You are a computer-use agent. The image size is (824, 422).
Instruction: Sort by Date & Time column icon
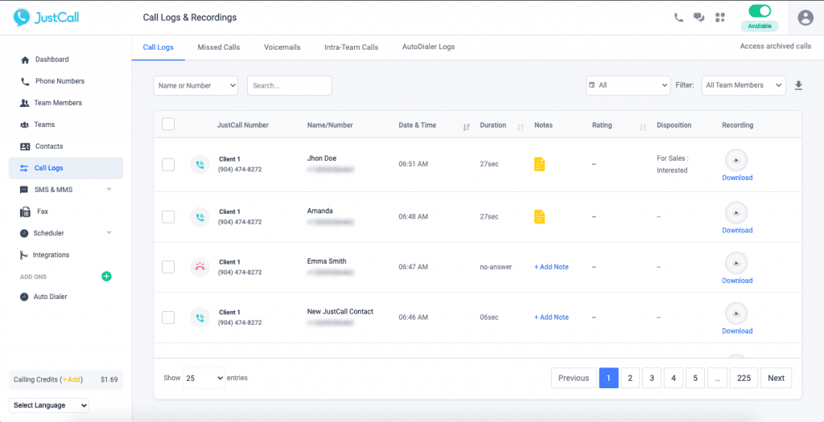pos(466,126)
